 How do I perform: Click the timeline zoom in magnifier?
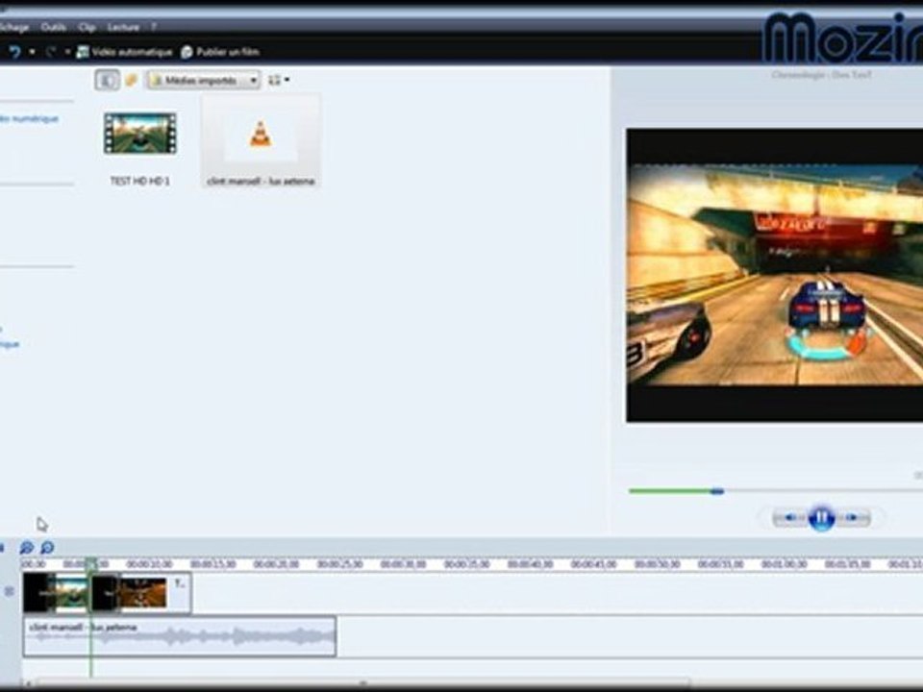pyautogui.click(x=27, y=548)
